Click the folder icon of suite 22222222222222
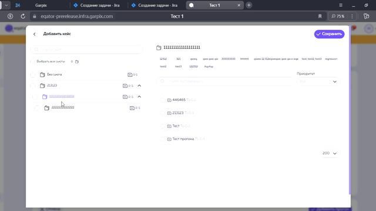This screenshot has height=211, width=376. coord(47,108)
